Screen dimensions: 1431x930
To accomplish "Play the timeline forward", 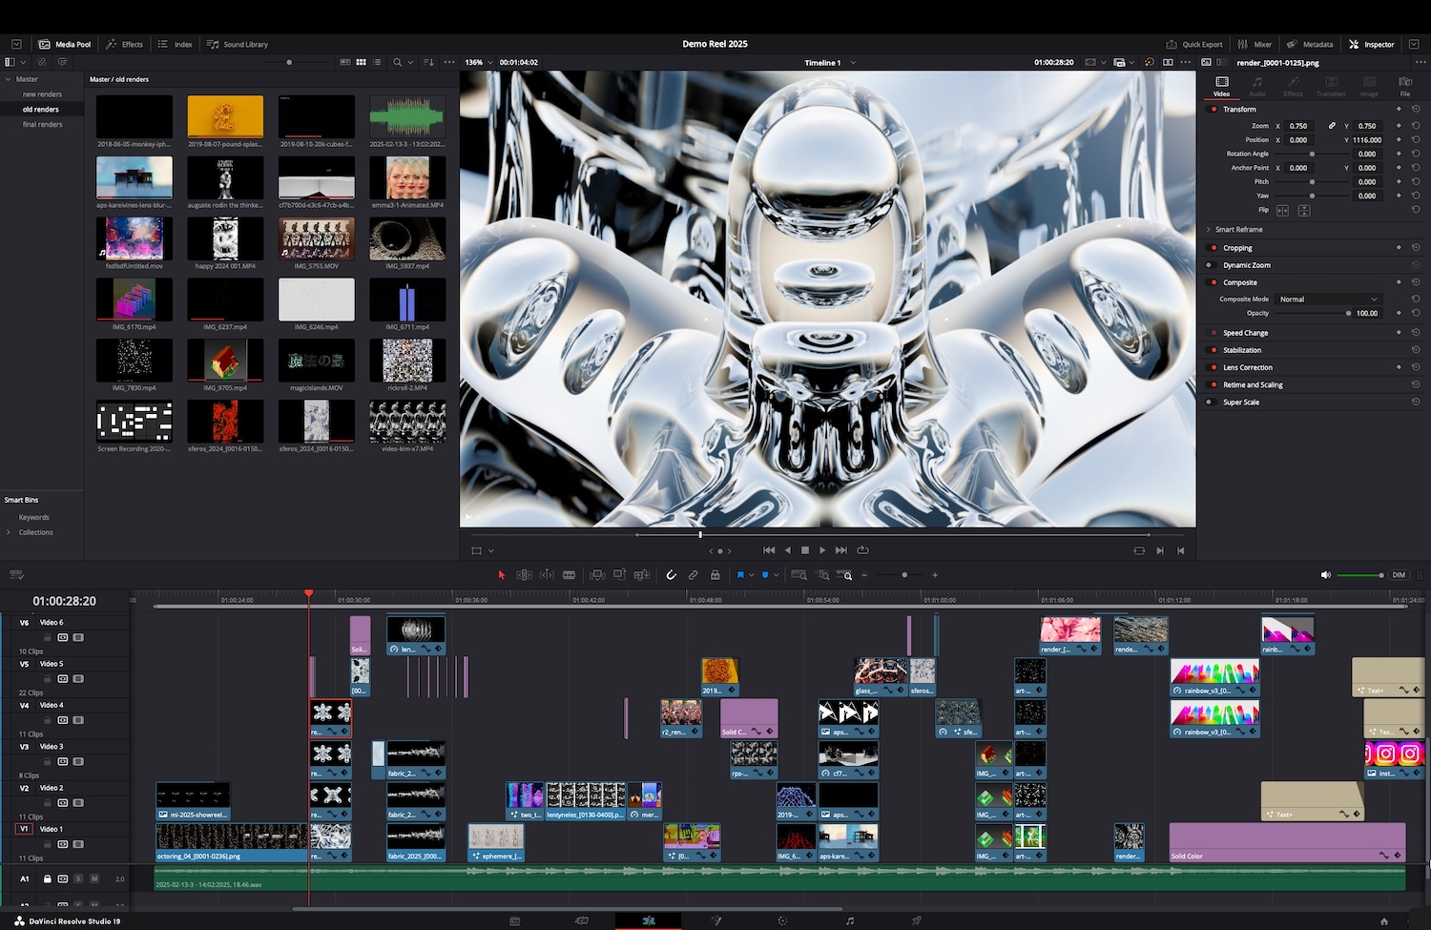I will pyautogui.click(x=822, y=550).
